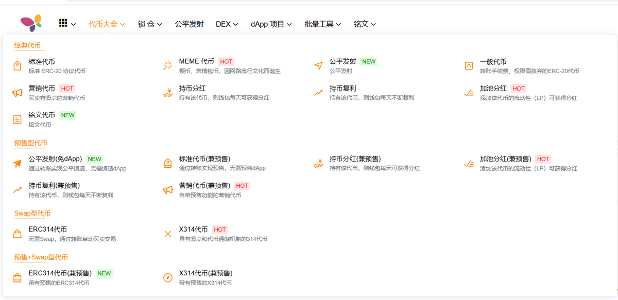This screenshot has width=618, height=300.
Task: Click the 持币分红(兼预售) hand-coin icon
Action: coord(318,163)
